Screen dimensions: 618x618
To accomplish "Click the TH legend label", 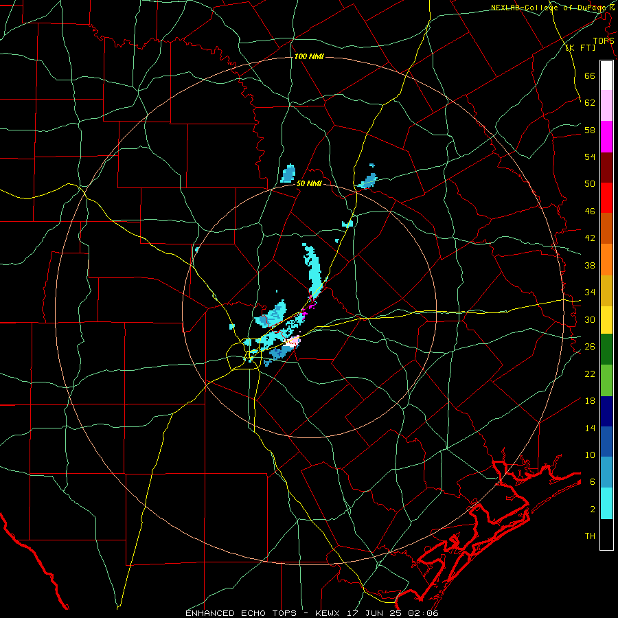I will pyautogui.click(x=590, y=536).
